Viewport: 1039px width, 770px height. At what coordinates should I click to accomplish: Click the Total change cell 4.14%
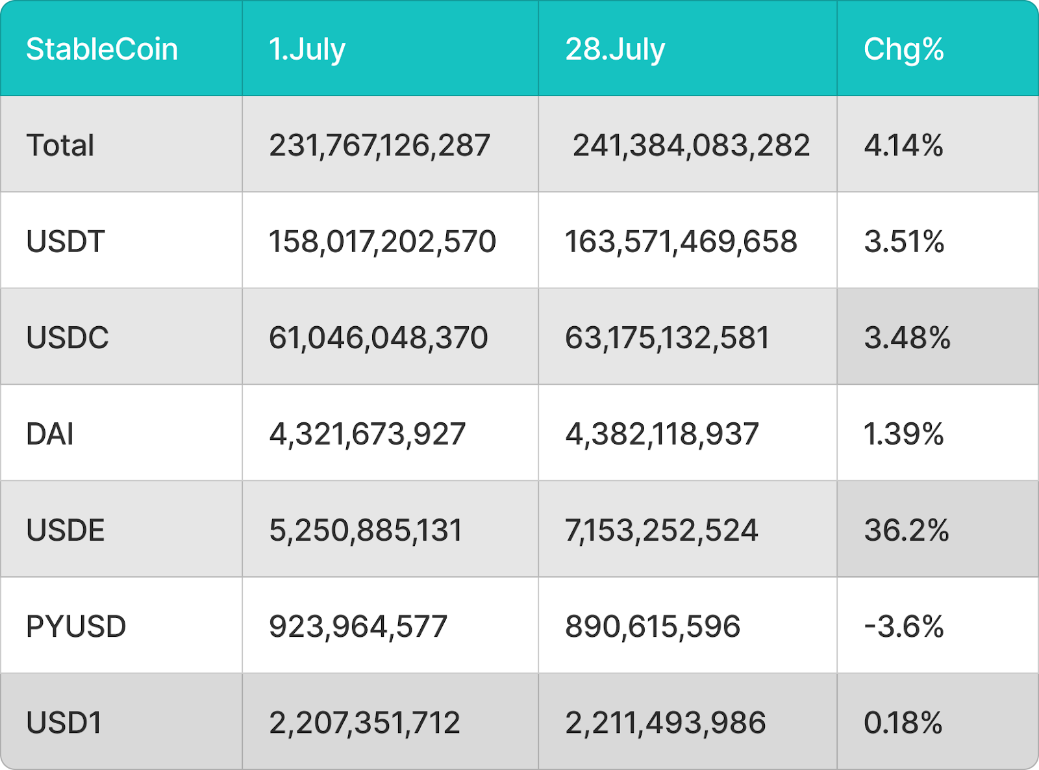click(903, 145)
